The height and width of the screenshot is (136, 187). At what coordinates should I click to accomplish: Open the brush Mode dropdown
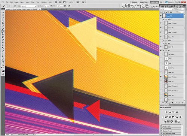click(29, 6)
